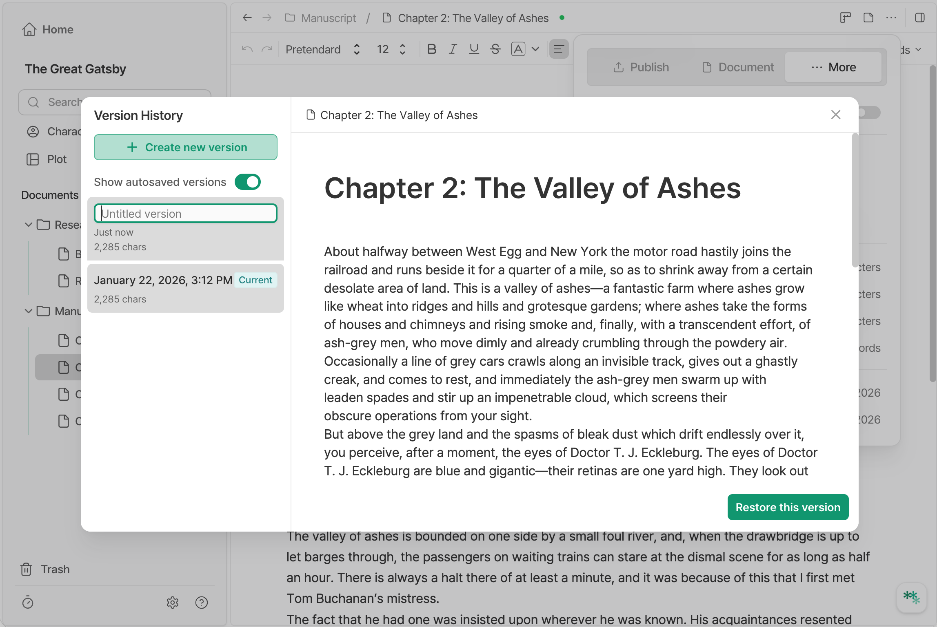Go to Home in sidebar
Viewport: 937px width, 627px height.
[x=48, y=29]
